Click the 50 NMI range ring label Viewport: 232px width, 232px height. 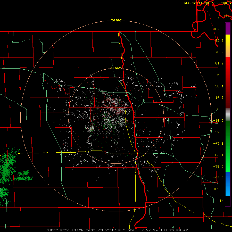[116, 68]
